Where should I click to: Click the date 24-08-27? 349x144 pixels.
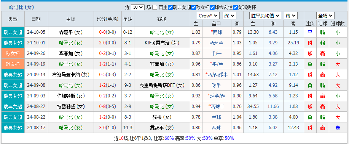click(x=36, y=106)
